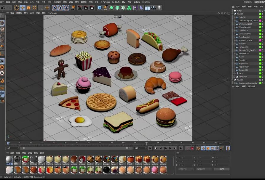The height and width of the screenshot is (180, 265).
Task: Toggle the checkbox beside PACK2
Action: (261, 14)
